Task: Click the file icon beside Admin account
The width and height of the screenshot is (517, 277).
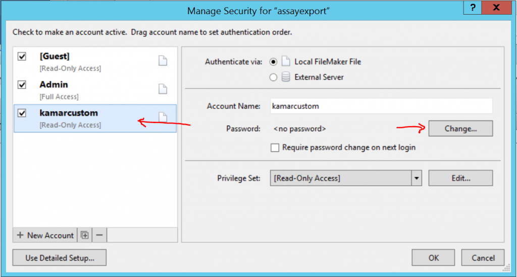Action: pos(163,89)
